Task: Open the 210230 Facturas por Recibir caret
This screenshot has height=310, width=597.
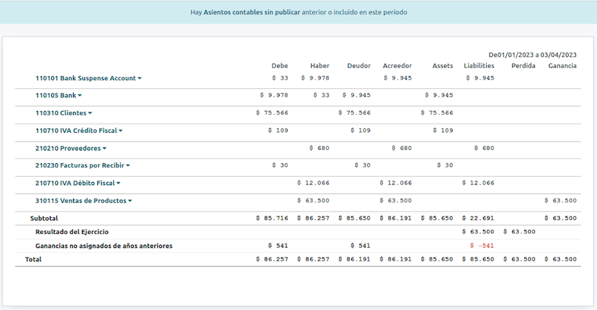Action: pyautogui.click(x=127, y=166)
